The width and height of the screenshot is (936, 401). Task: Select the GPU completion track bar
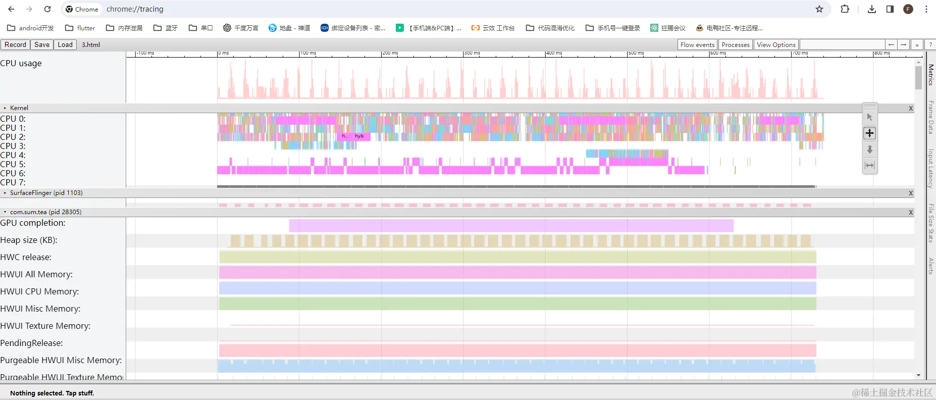click(511, 226)
